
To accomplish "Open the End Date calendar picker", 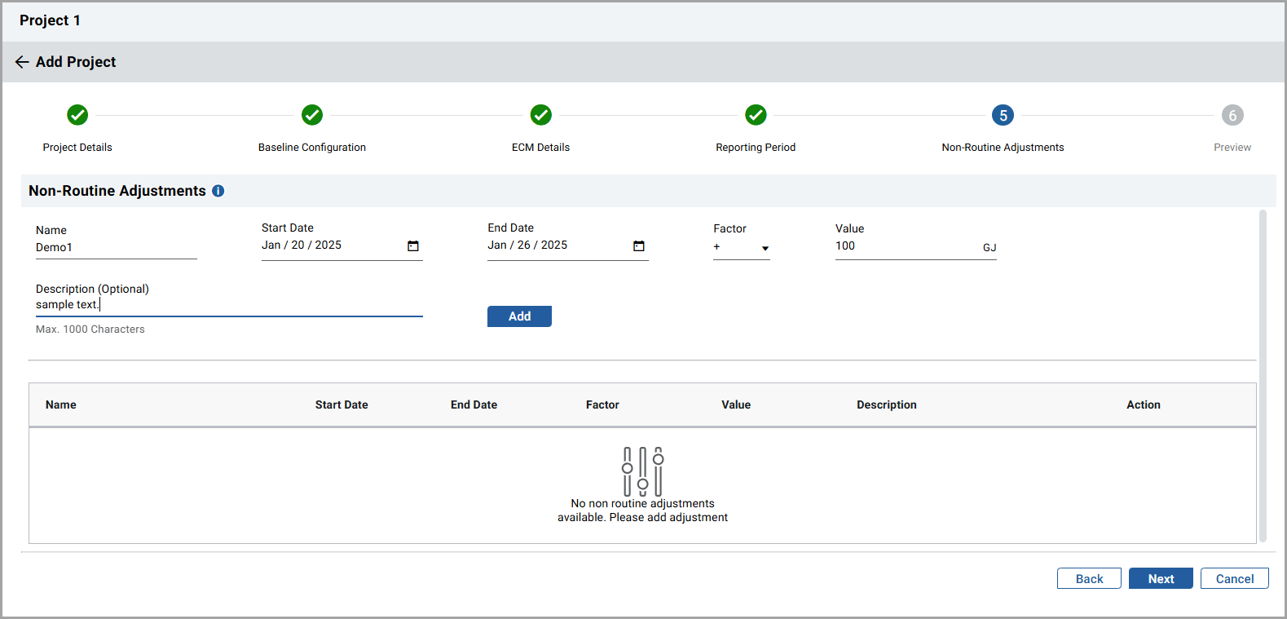I will coord(639,246).
